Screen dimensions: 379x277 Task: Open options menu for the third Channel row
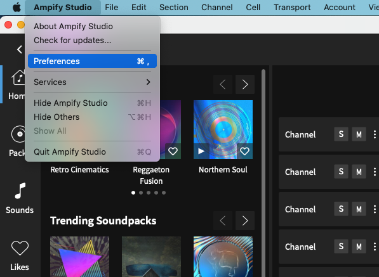pyautogui.click(x=375, y=209)
